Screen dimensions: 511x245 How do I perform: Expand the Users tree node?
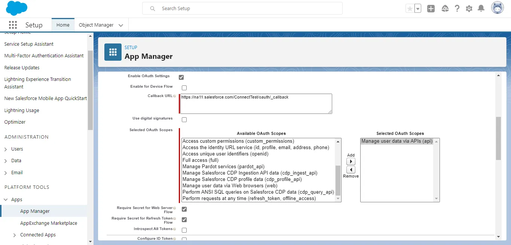tap(6, 149)
